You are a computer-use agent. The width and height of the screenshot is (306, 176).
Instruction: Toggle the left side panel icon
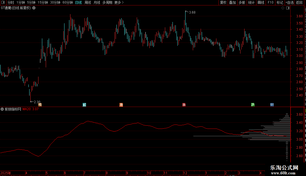(3, 2)
